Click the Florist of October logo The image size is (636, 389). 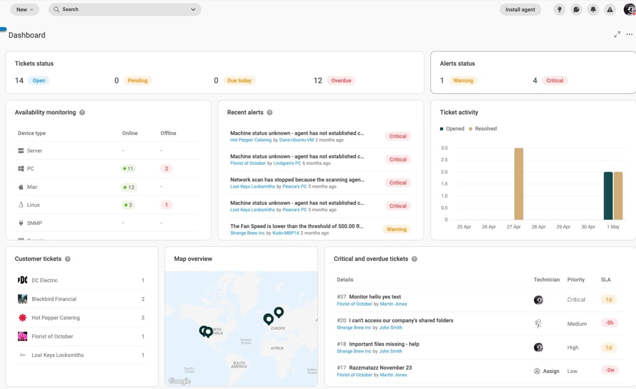pyautogui.click(x=23, y=337)
